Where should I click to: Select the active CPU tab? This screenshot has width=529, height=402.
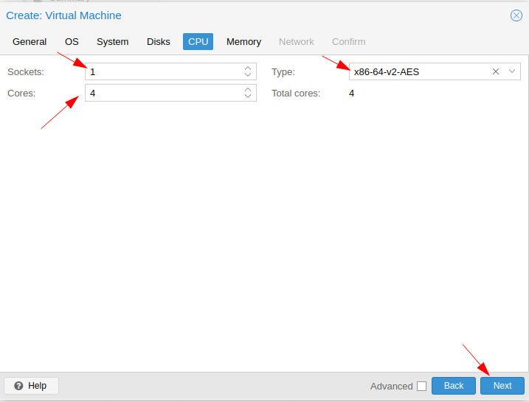point(198,42)
